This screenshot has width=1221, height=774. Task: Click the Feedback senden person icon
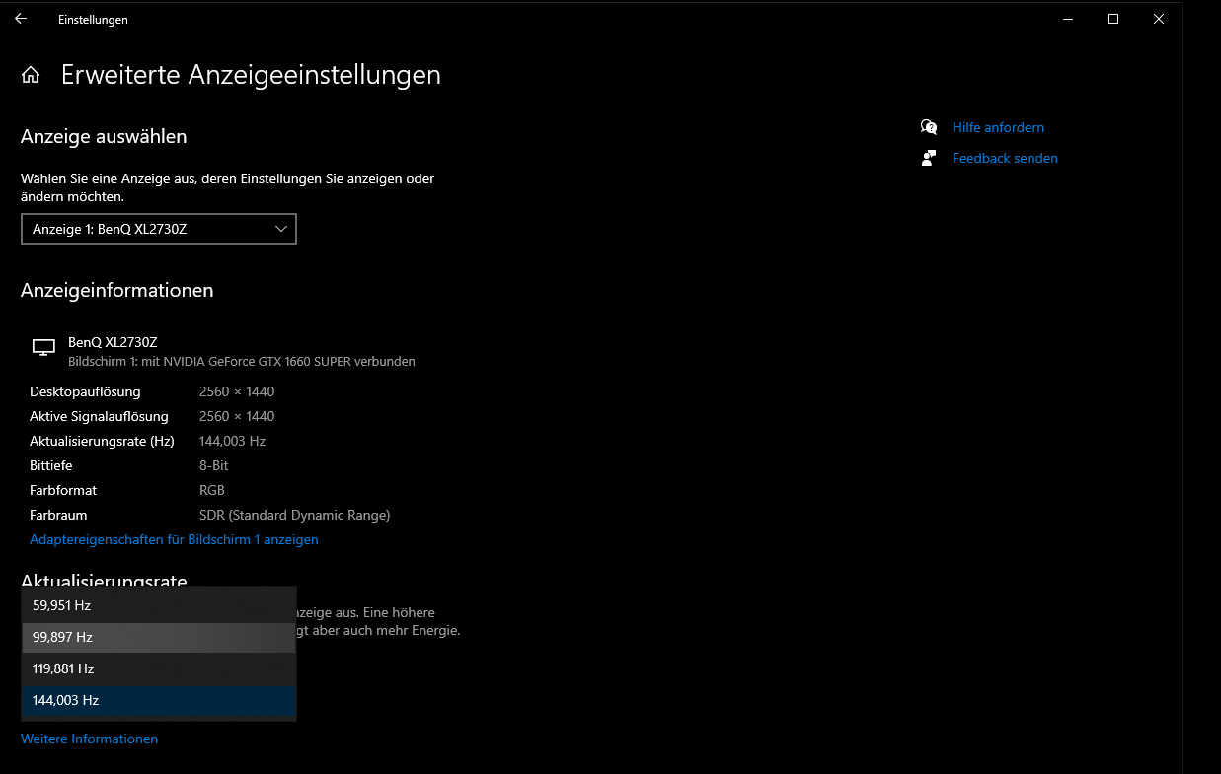[929, 158]
